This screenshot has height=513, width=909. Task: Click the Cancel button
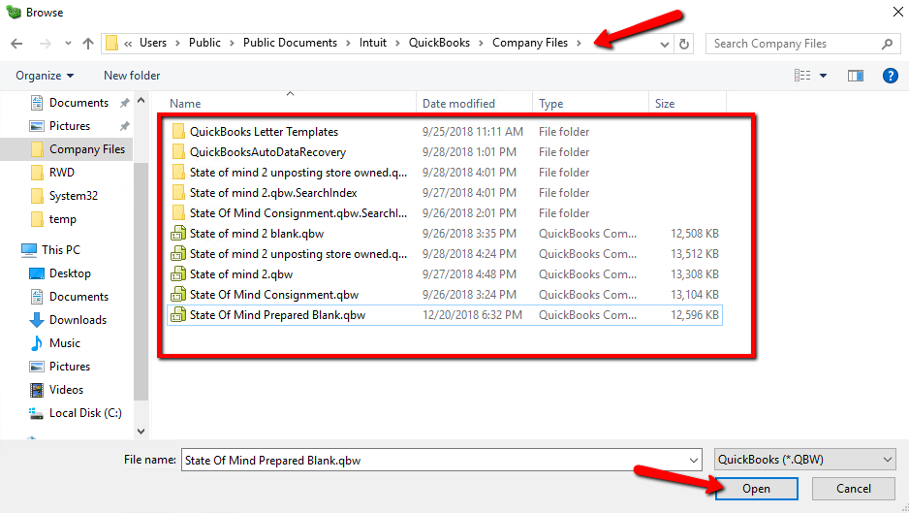pos(854,489)
